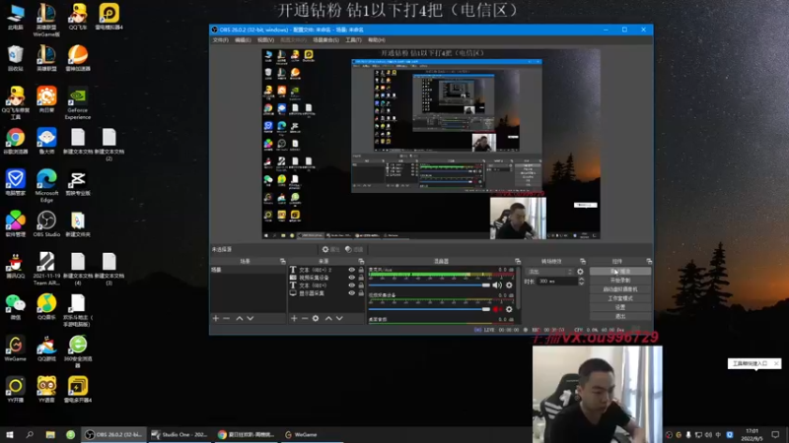The width and height of the screenshot is (789, 443).
Task: Click Start Streaming button in Controls
Action: click(620, 272)
